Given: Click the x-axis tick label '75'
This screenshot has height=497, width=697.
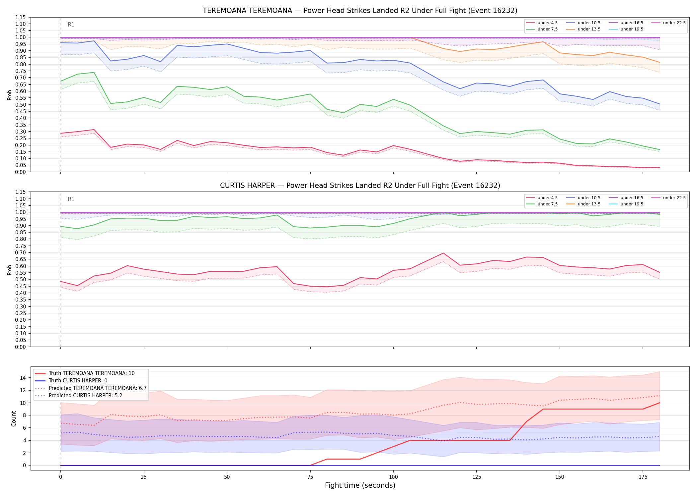Looking at the screenshot, I should pyautogui.click(x=310, y=477).
